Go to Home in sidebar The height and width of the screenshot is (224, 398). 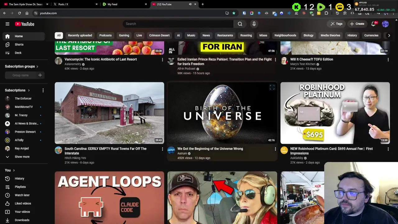24,36
